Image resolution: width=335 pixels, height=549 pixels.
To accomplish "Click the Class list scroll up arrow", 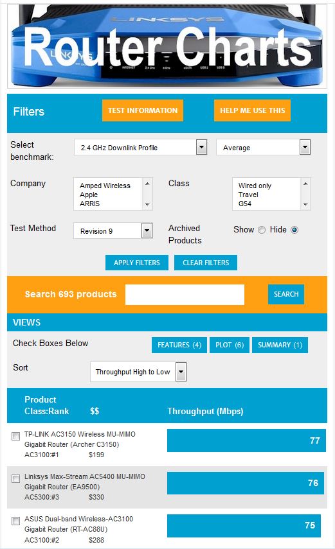I will (x=305, y=184).
